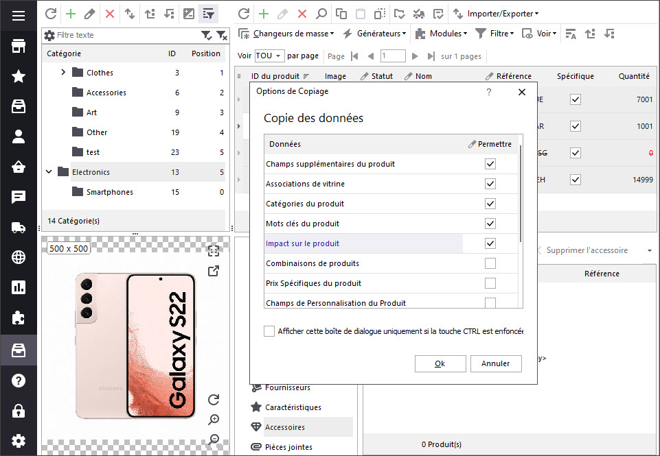Toggle Spécifique checkbox for quantity 7001 row
Image resolution: width=660 pixels, height=456 pixels.
coord(575,99)
